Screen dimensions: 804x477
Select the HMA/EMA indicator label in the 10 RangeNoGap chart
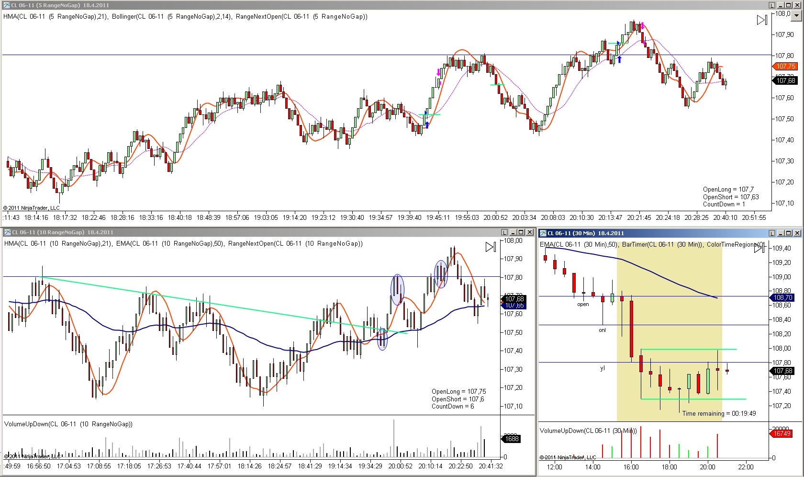183,243
